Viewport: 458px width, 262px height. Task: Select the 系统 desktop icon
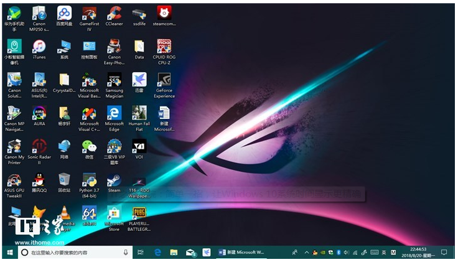[x=64, y=49]
